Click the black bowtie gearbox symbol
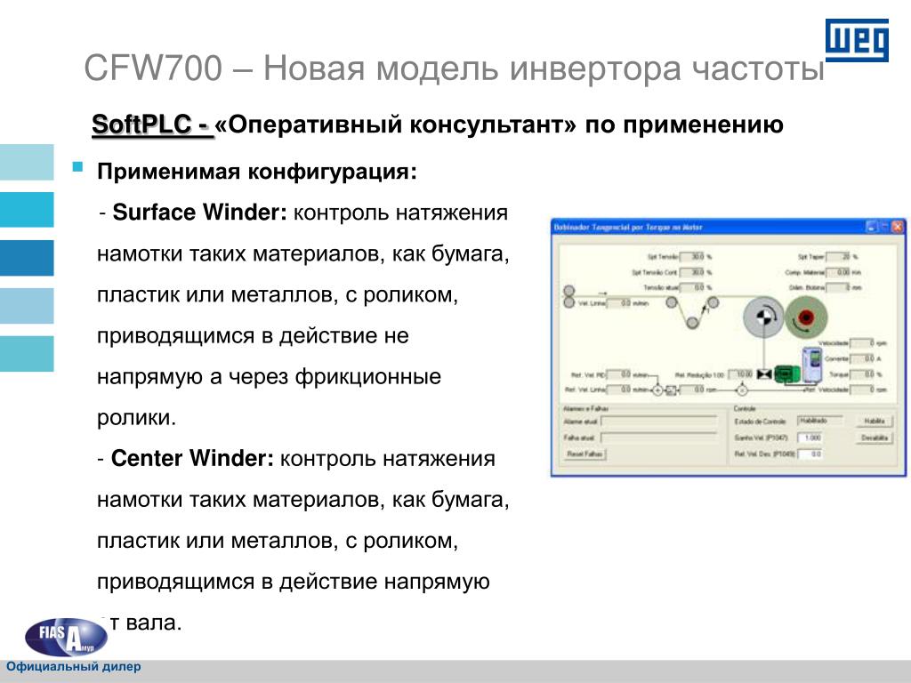 click(x=764, y=374)
